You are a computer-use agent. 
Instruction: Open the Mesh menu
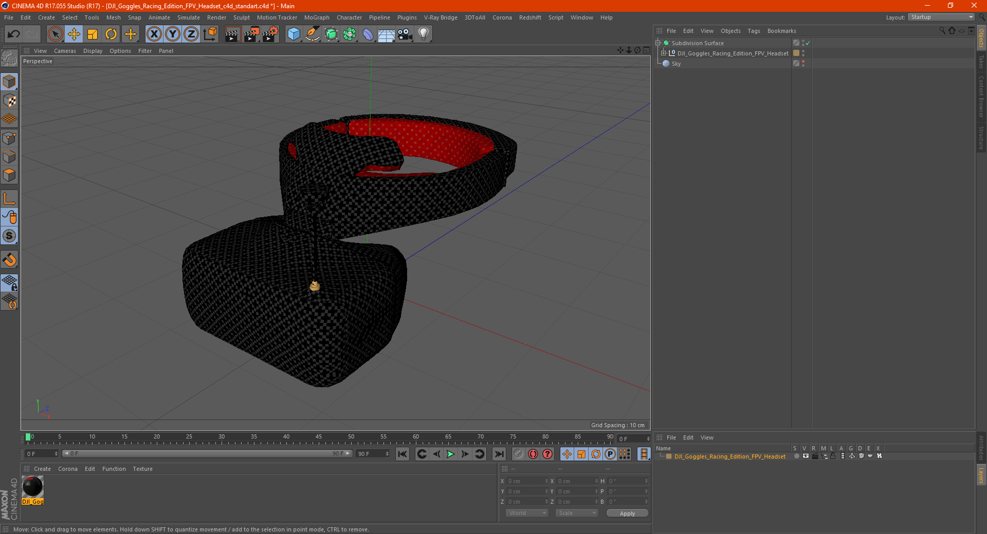click(113, 17)
